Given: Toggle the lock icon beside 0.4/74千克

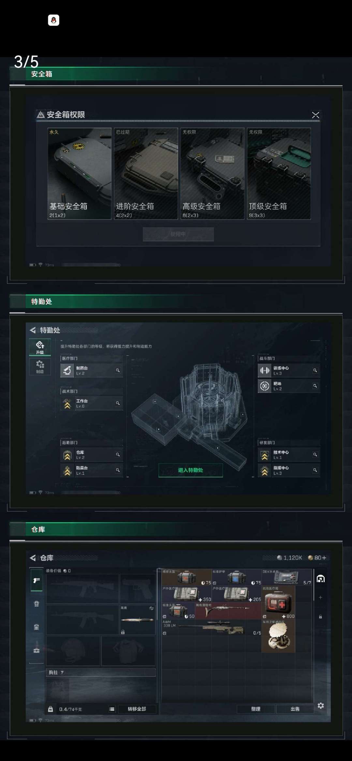Looking at the screenshot, I should 50,709.
